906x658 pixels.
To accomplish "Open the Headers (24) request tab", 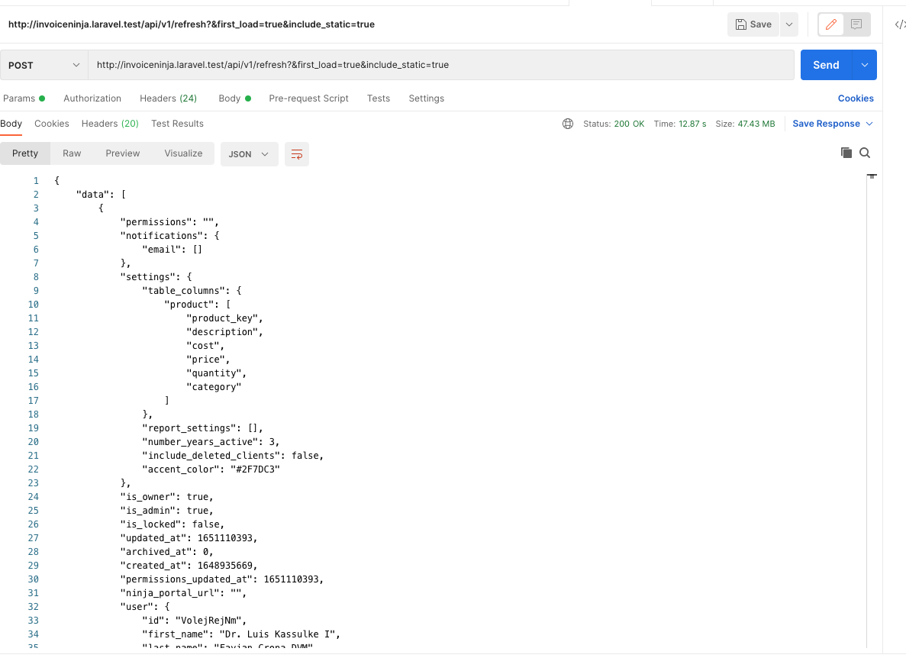I will pyautogui.click(x=168, y=98).
